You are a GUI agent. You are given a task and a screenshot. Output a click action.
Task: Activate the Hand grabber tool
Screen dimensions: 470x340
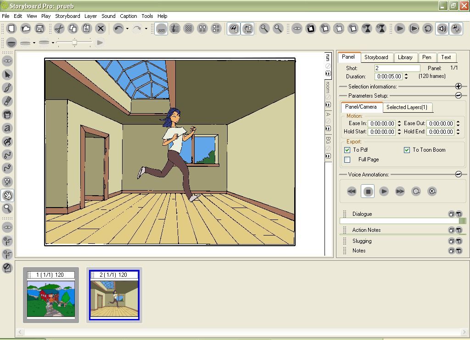[7, 195]
